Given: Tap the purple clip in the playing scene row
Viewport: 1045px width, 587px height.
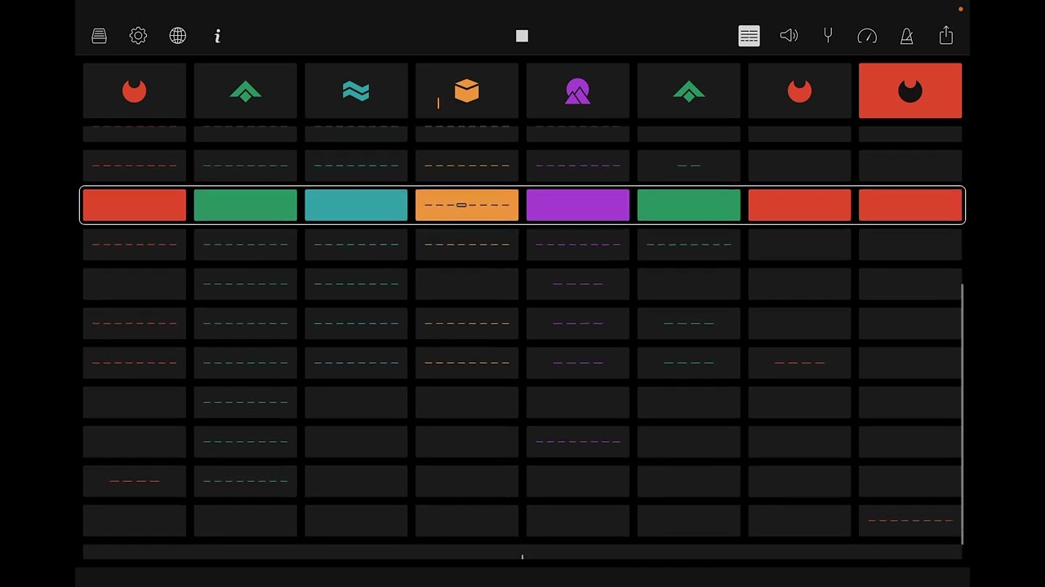Looking at the screenshot, I should pyautogui.click(x=578, y=205).
